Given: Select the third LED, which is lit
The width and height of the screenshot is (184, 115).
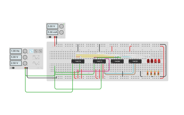Looking at the screenshot, I should (155, 61).
